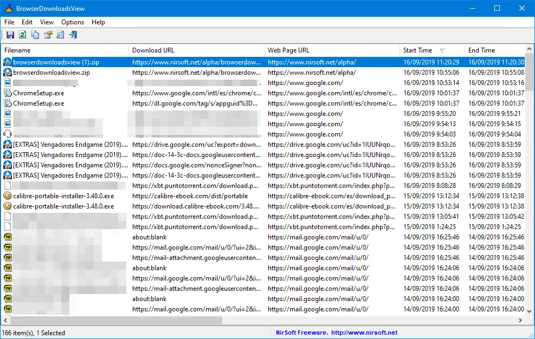The height and width of the screenshot is (339, 535).
Task: Maximize the BrowserDownloadsView window
Action: pos(497,8)
